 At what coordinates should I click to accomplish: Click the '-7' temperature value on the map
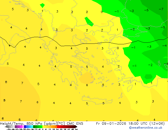(161, 9)
